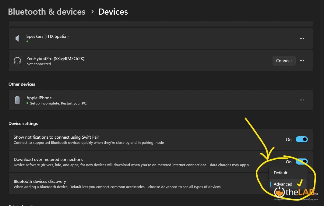Image resolution: width=324 pixels, height=206 pixels.
Task: Go back to Bluetooth & devices breadcrumb
Action: [47, 12]
